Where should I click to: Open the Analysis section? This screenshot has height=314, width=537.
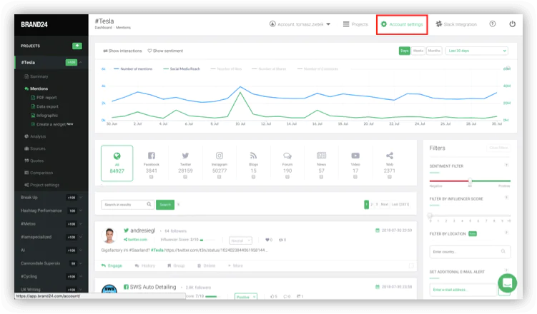point(35,136)
